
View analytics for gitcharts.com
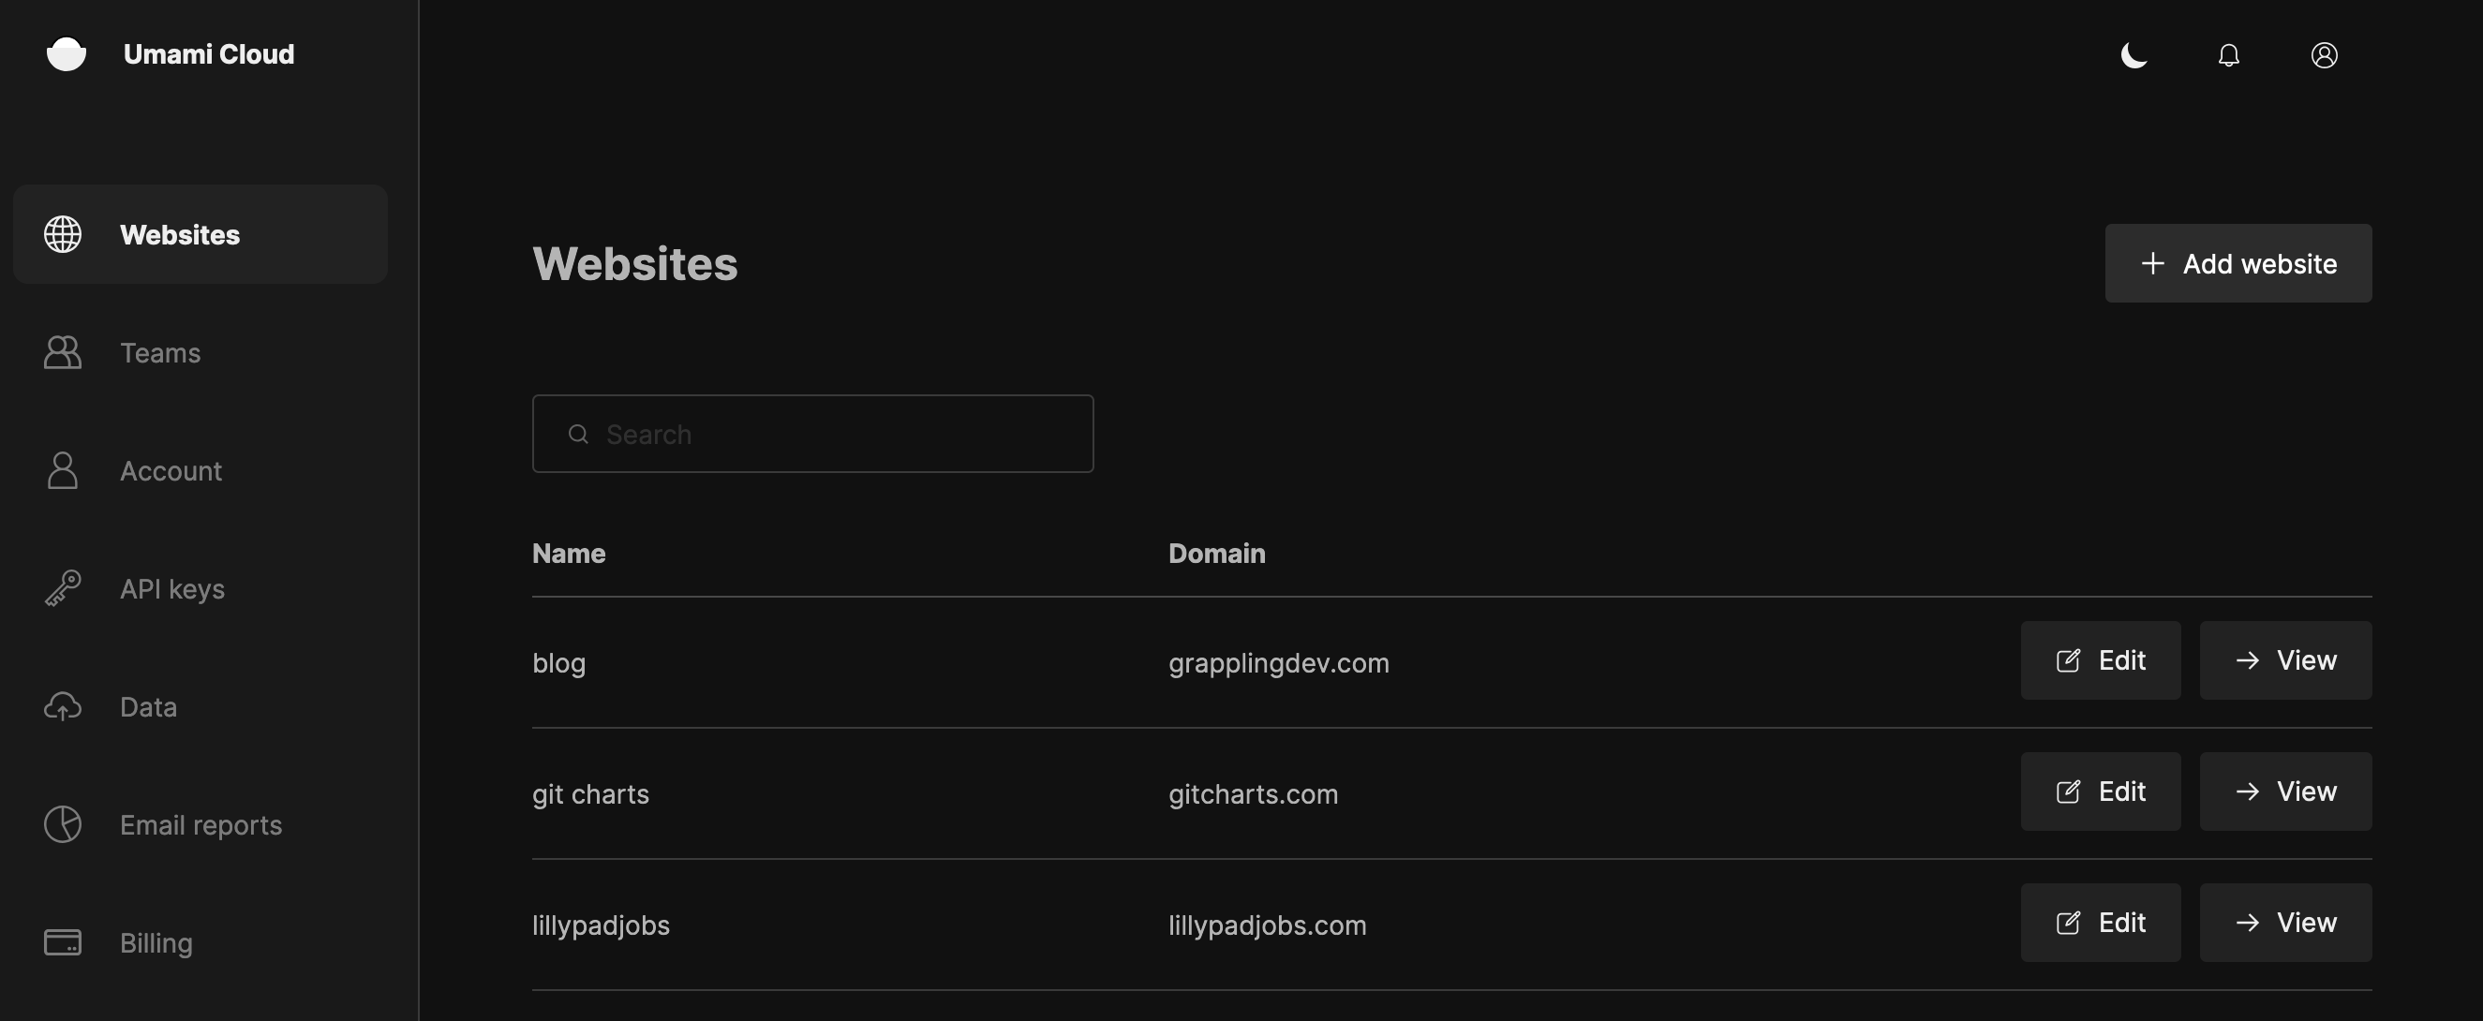click(x=2285, y=792)
